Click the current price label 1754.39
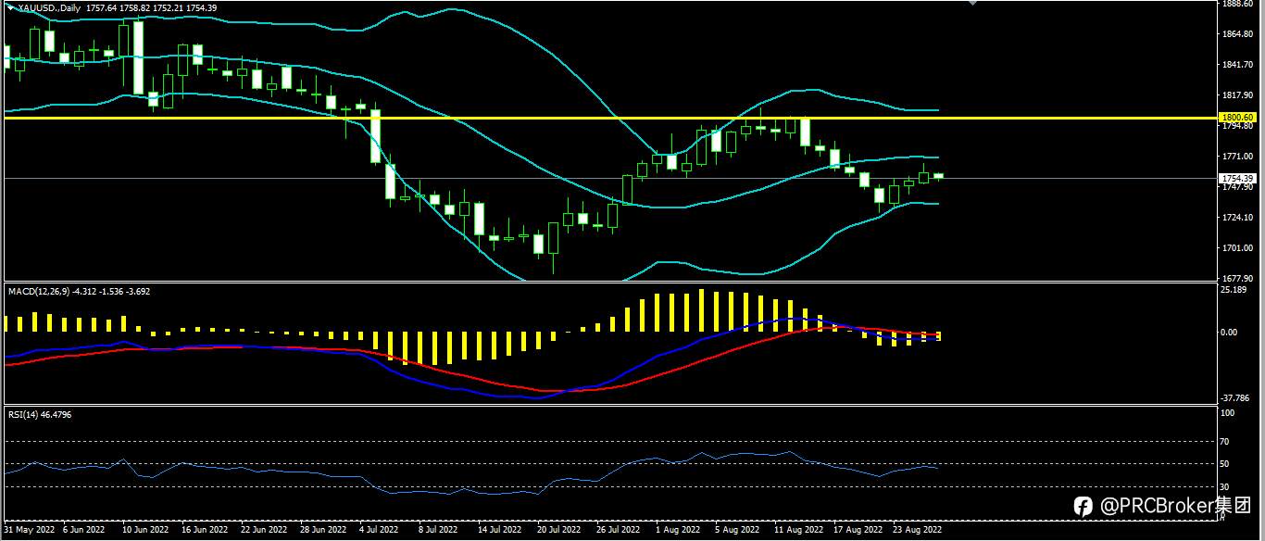Image resolution: width=1265 pixels, height=541 pixels. click(x=1238, y=178)
